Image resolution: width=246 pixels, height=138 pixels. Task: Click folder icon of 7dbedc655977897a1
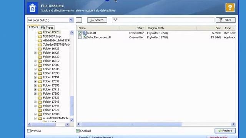point(40,44)
